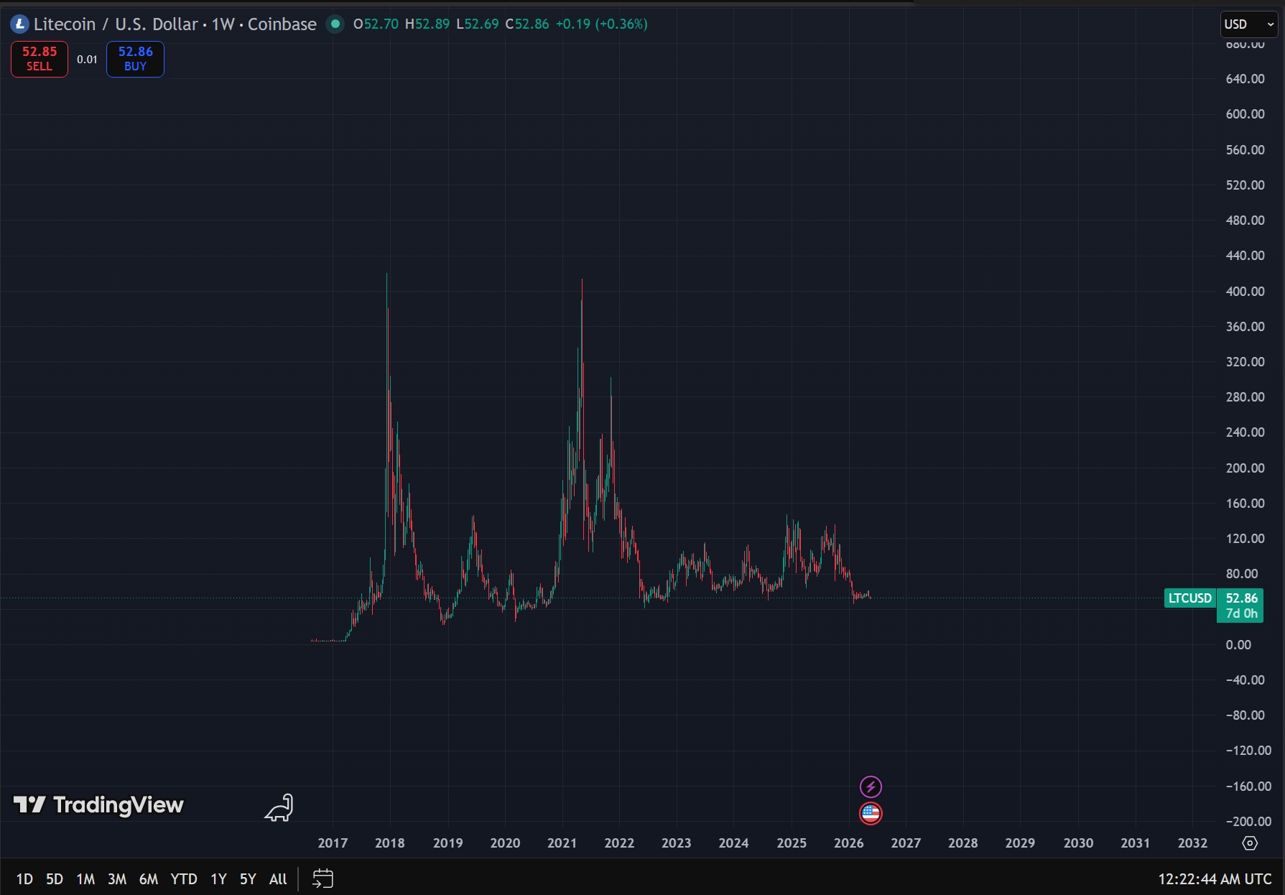1285x895 pixels.
Task: Click the LTCUSD price label
Action: (x=1189, y=598)
